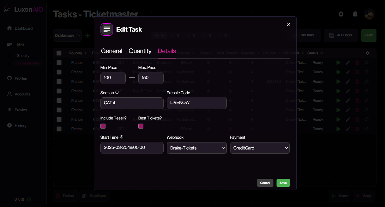Click the Edit Task list icon
This screenshot has width=385, height=207.
107,29
